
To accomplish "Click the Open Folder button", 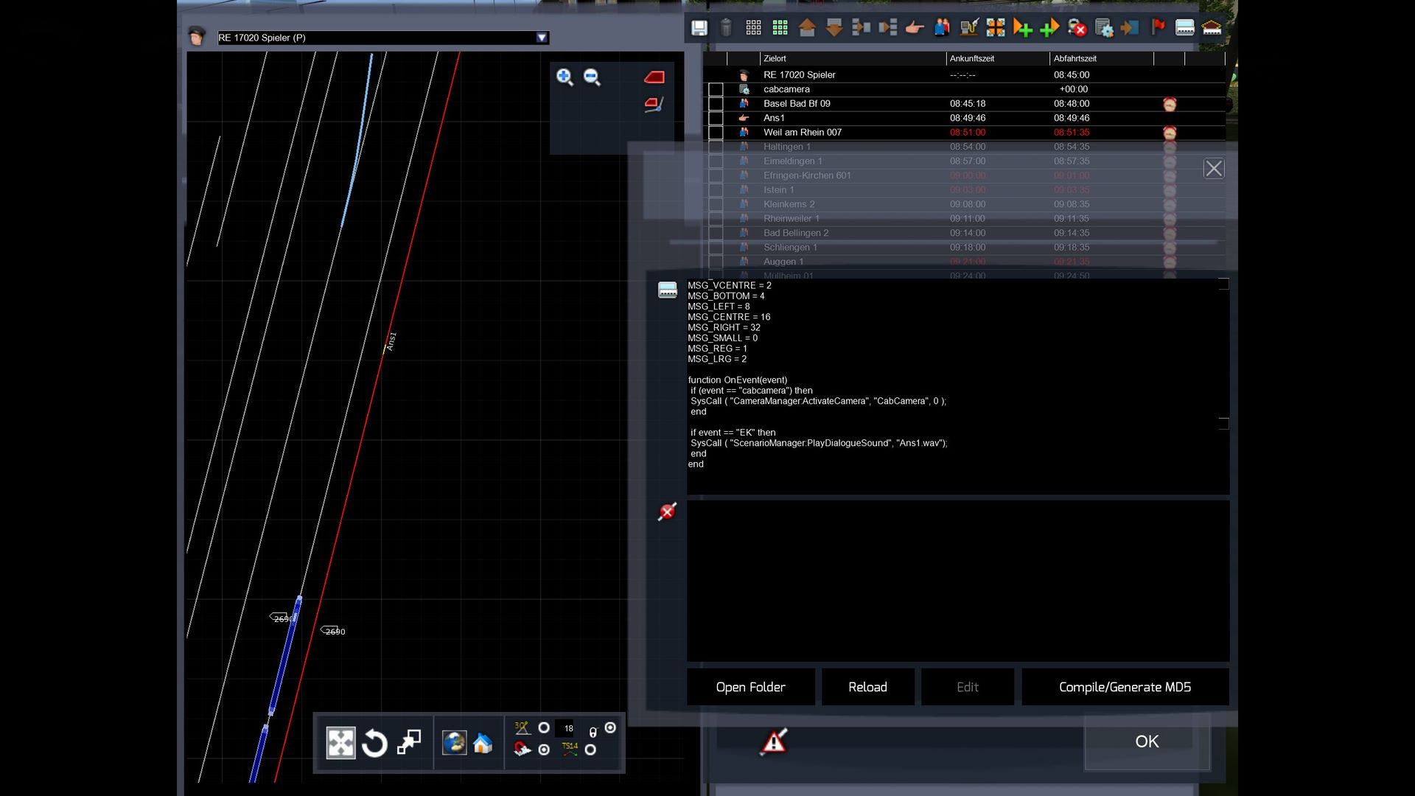I will [750, 687].
